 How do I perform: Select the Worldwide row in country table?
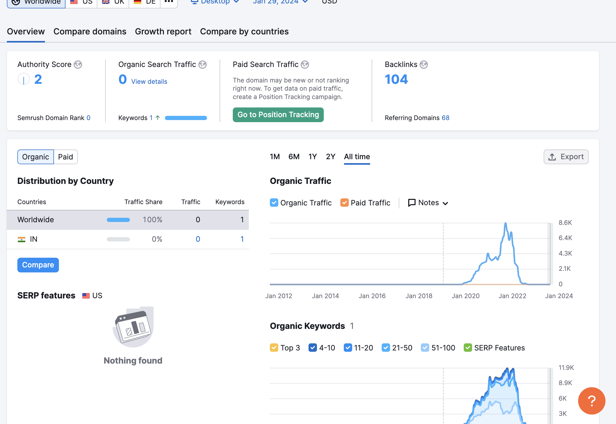pos(128,220)
